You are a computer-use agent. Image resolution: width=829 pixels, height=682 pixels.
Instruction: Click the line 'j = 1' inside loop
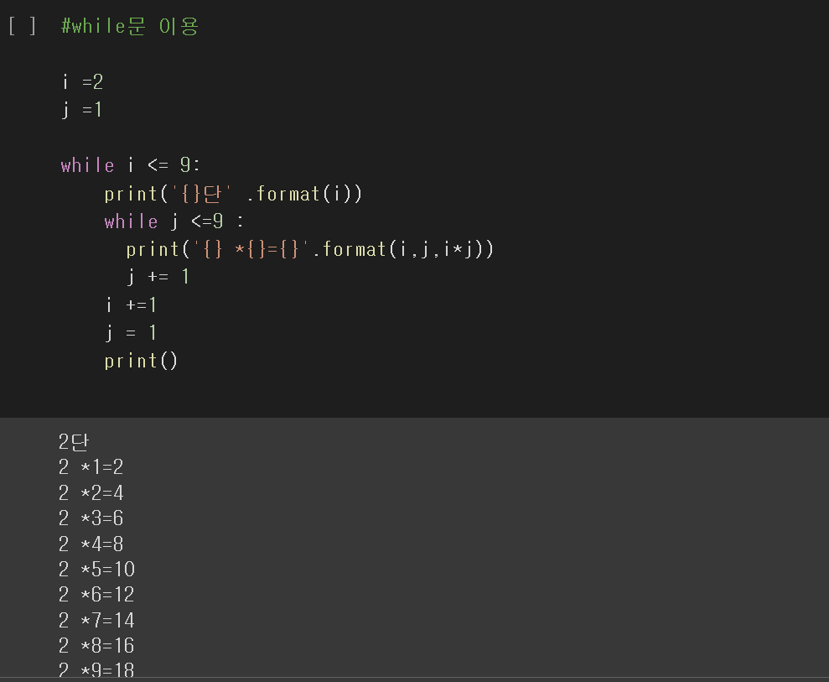[x=131, y=333]
